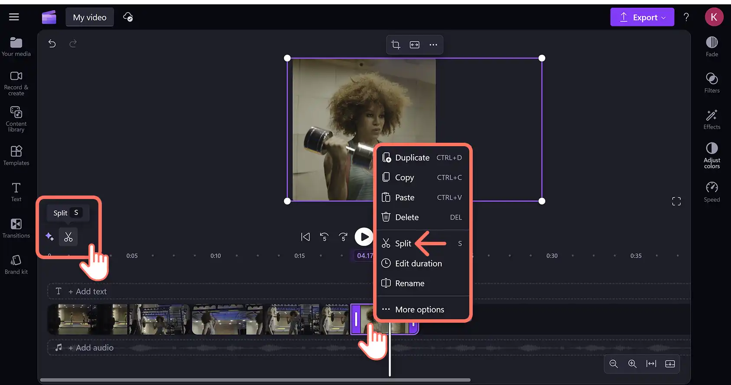Undo the last action
Screen dimensions: 731x385
(52, 43)
